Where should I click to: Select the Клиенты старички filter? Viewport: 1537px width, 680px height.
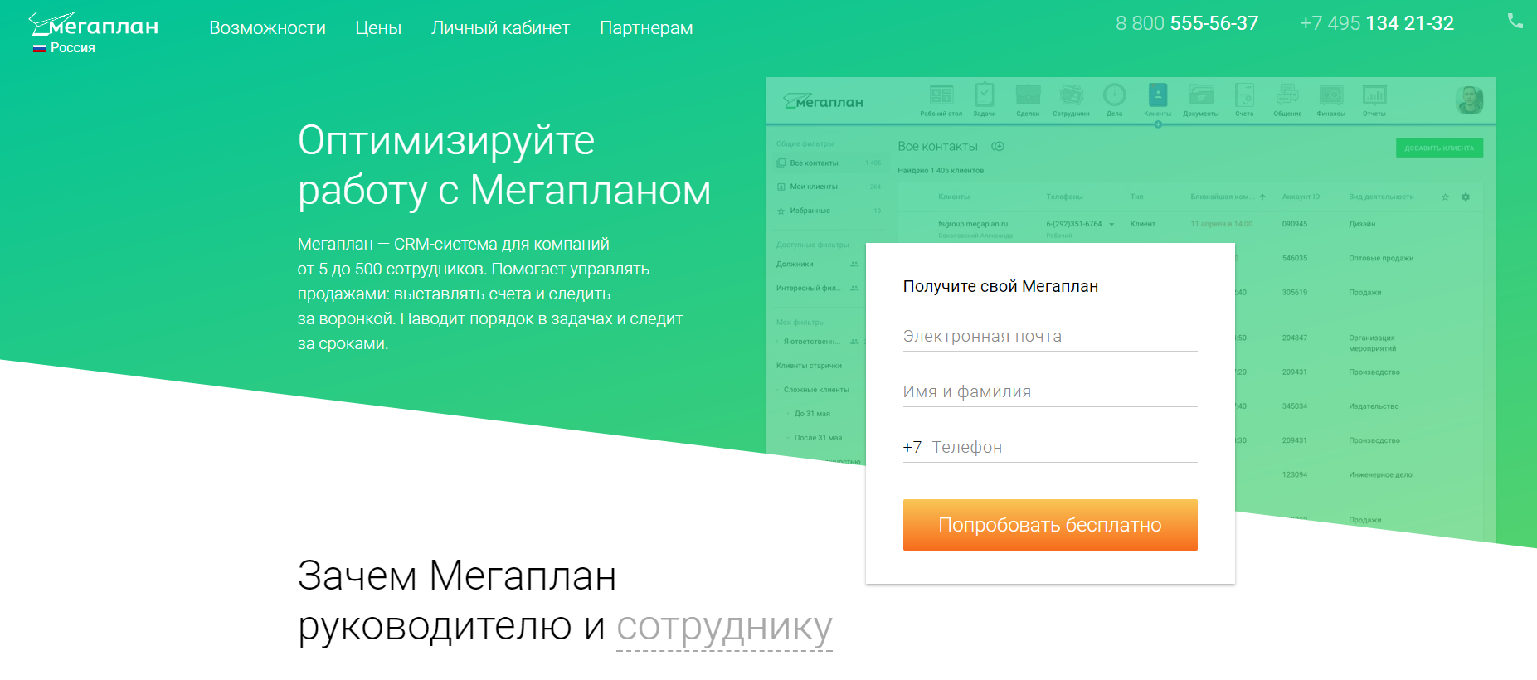809,365
